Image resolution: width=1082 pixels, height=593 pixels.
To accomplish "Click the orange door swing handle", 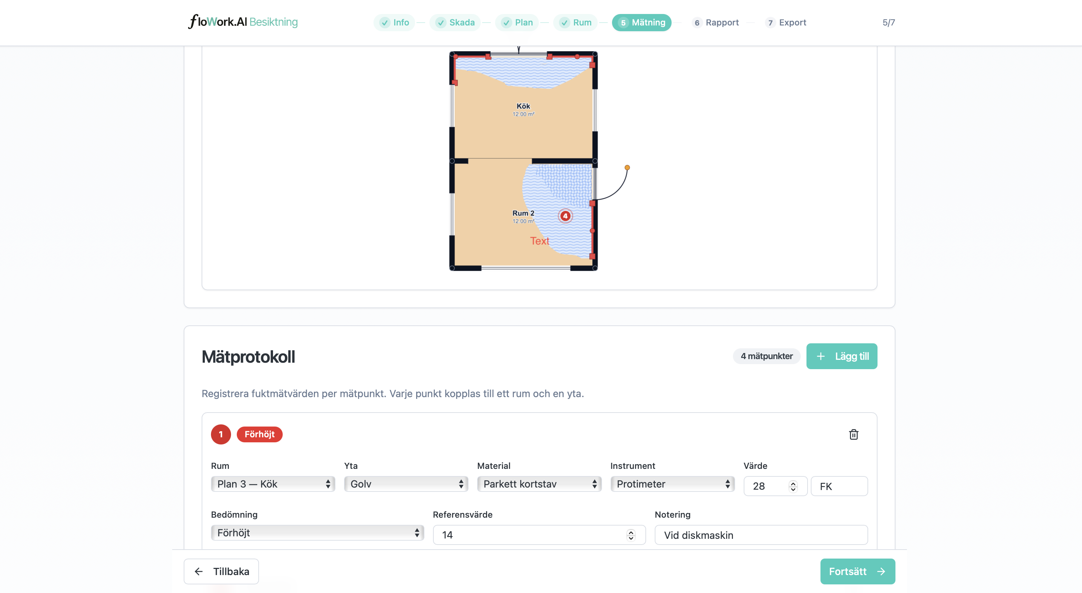I will click(x=627, y=168).
